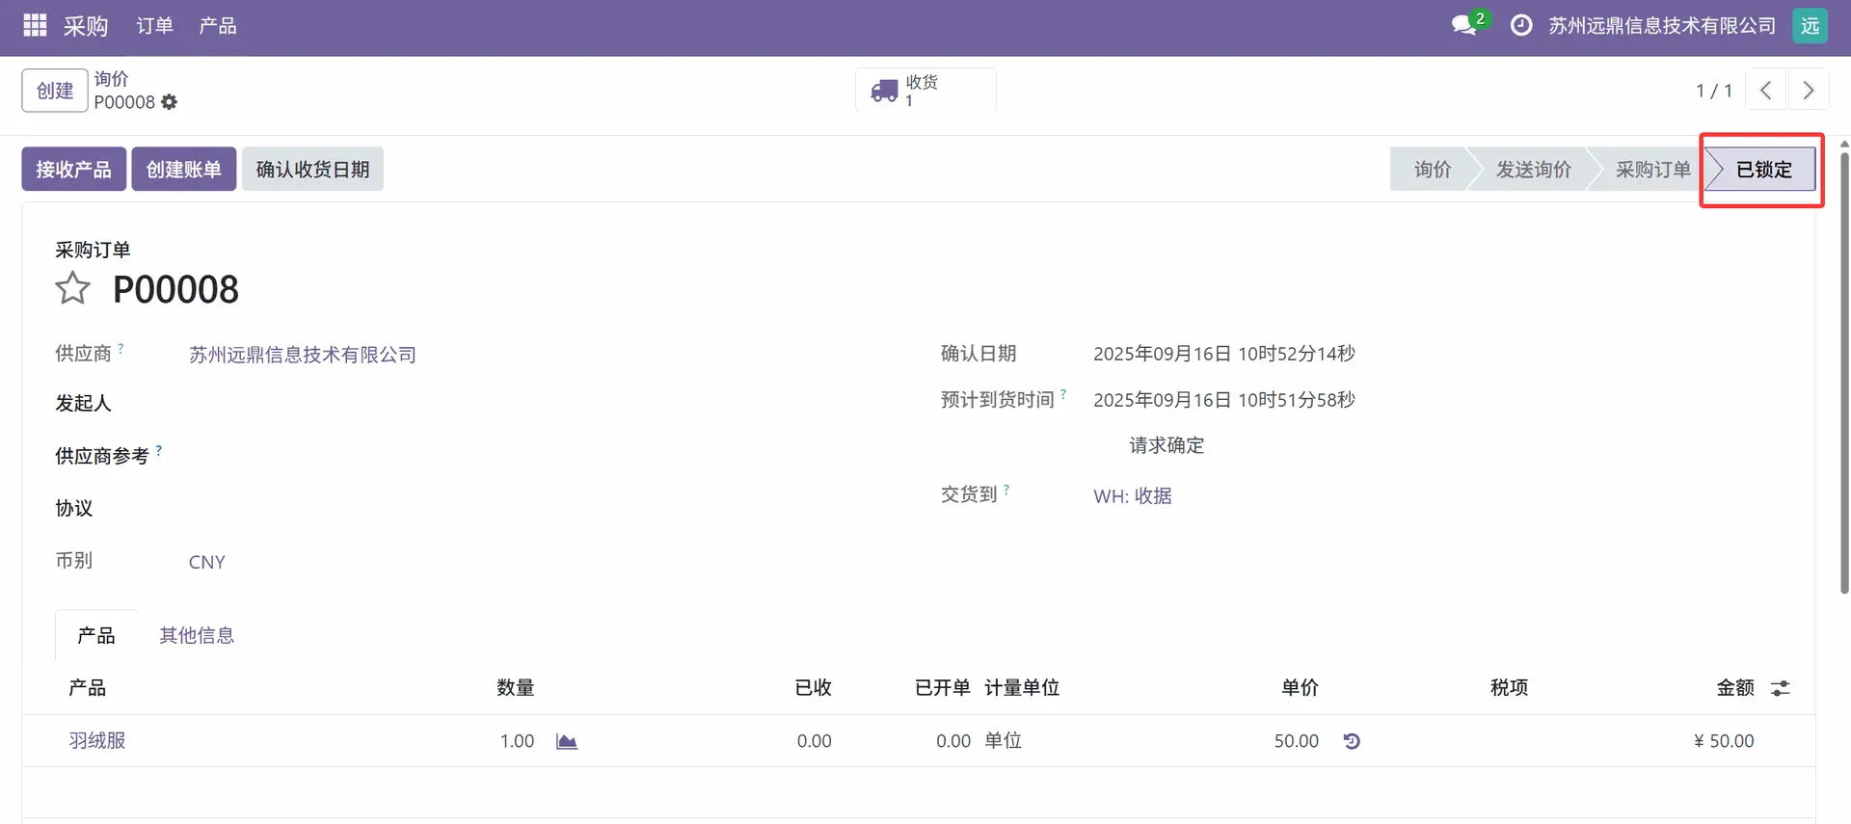Image resolution: width=1851 pixels, height=824 pixels.
Task: Click the forecast chart icon beside quantity
Action: coord(567,741)
